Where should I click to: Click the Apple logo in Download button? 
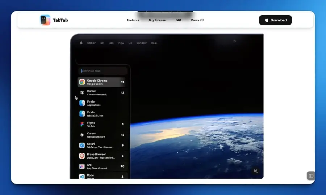coord(267,20)
